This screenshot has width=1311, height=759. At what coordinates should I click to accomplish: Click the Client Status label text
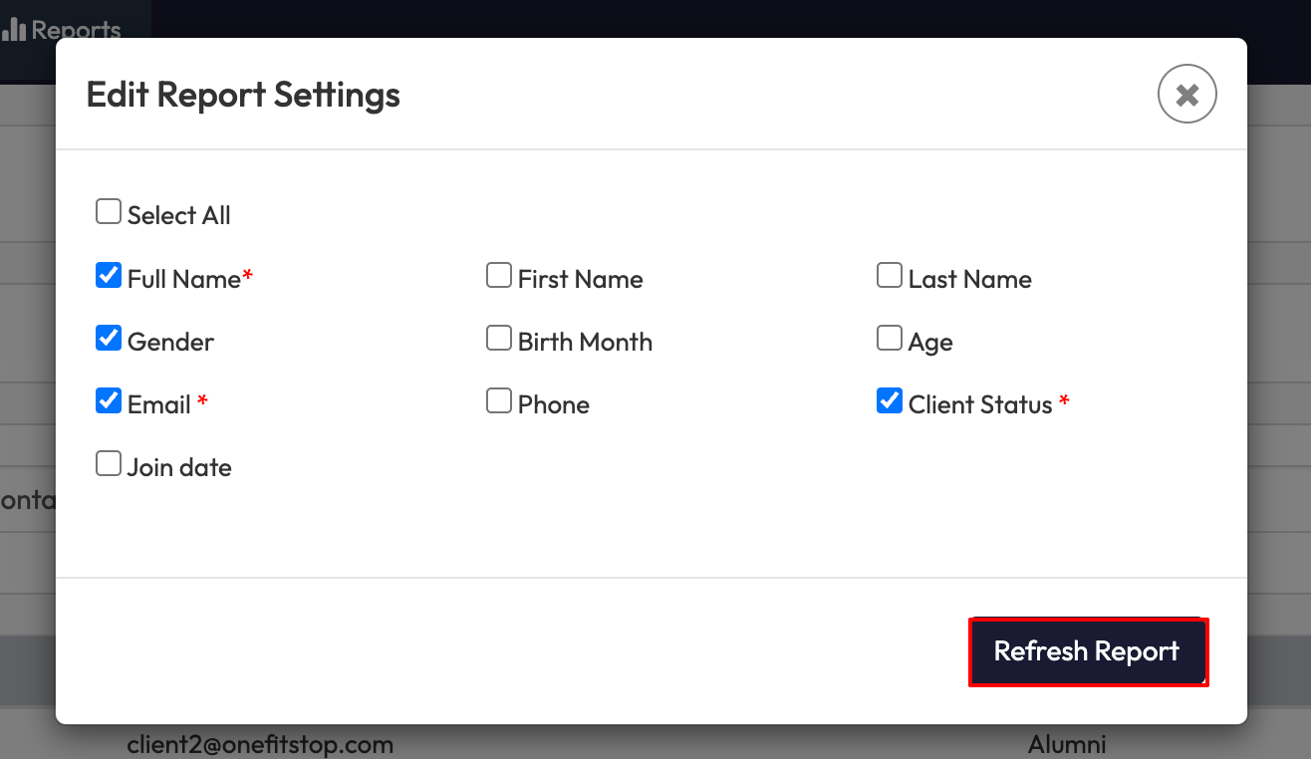(x=980, y=404)
